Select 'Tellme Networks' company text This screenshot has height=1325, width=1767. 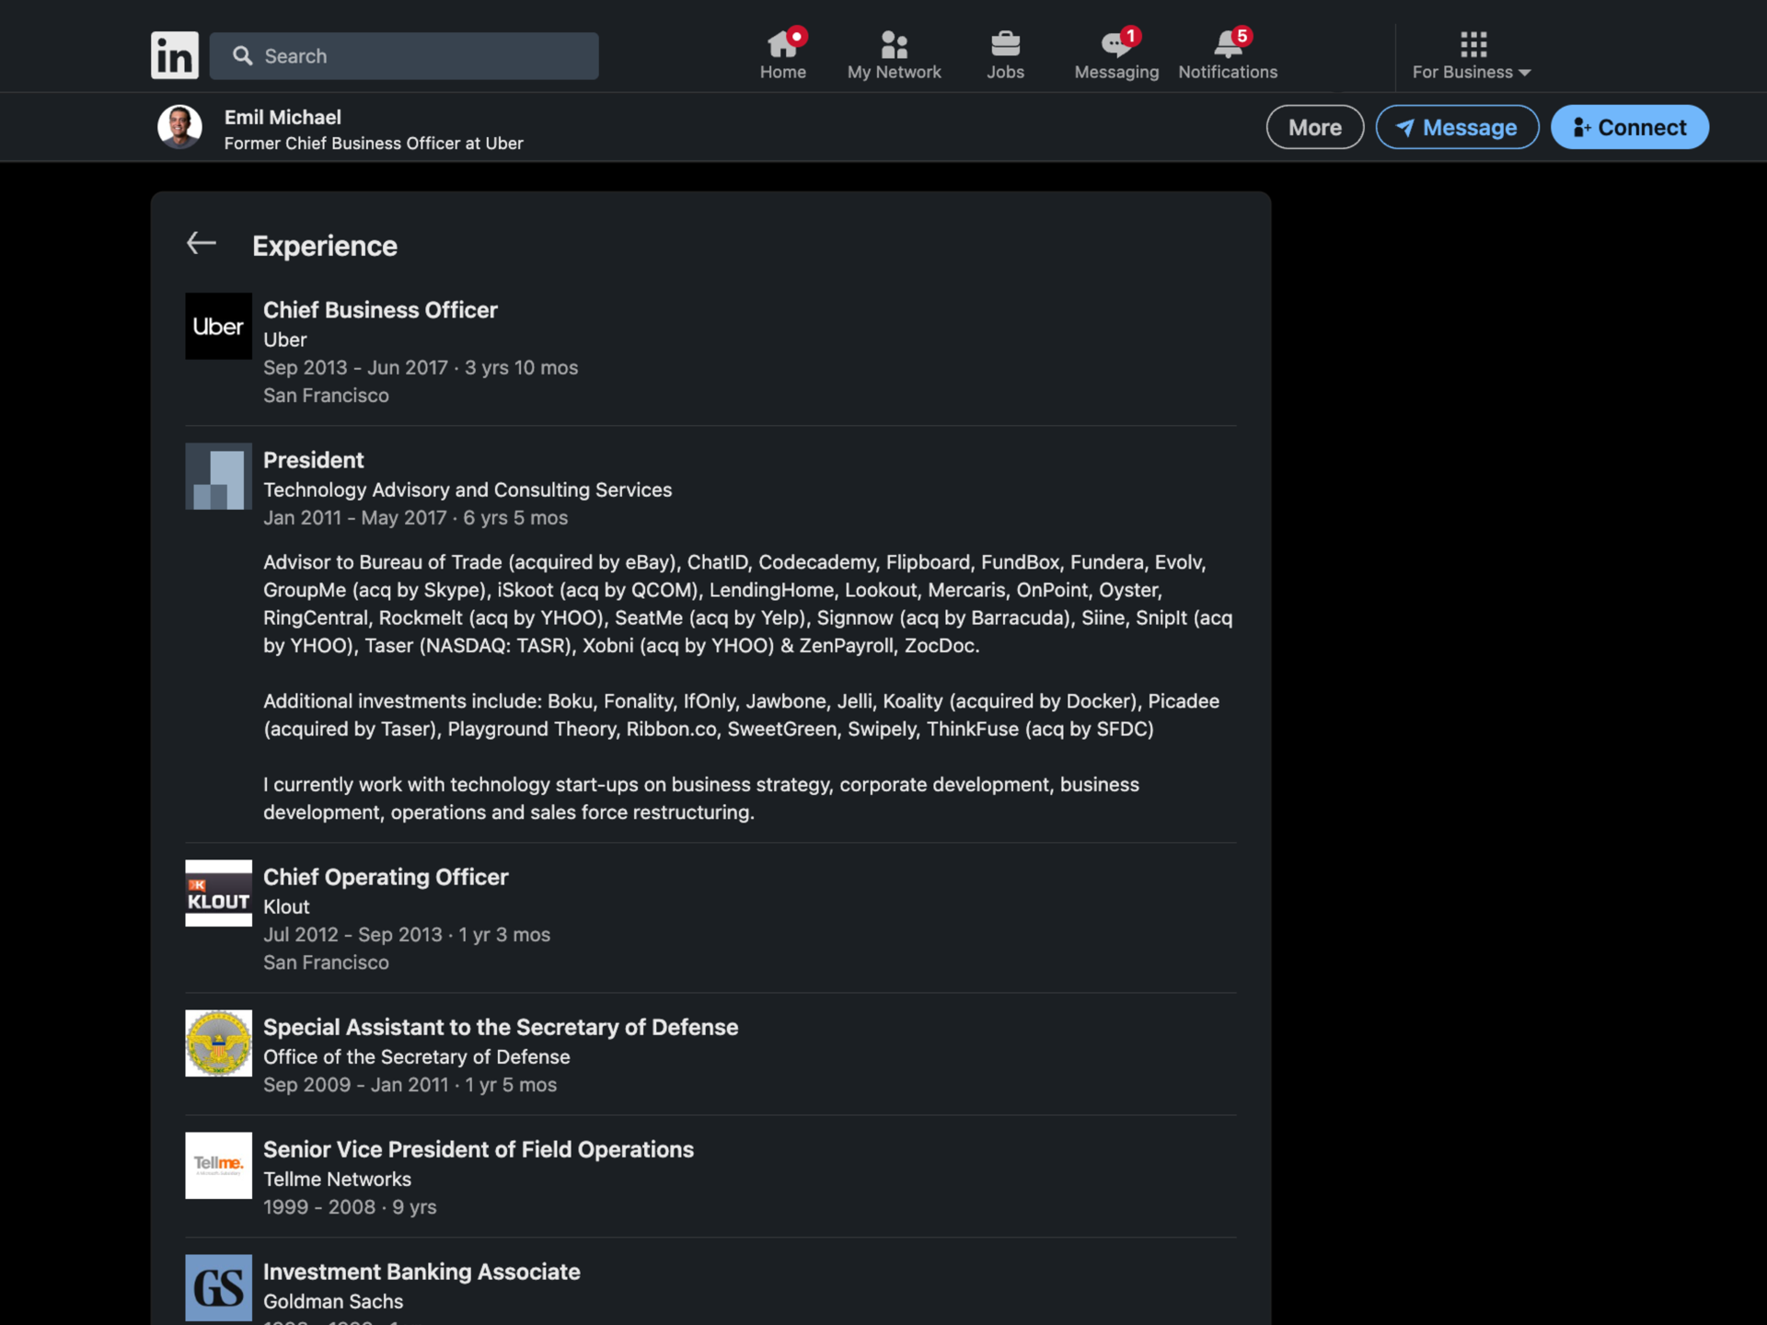click(337, 1179)
